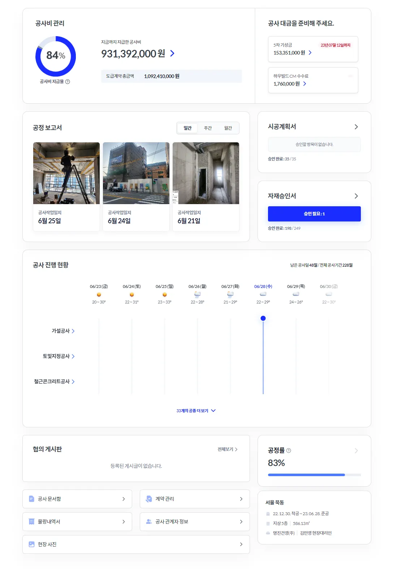Open paid cost details arrow next to 931,392,000 원
Image resolution: width=393 pixels, height=569 pixels.
pyautogui.click(x=172, y=53)
